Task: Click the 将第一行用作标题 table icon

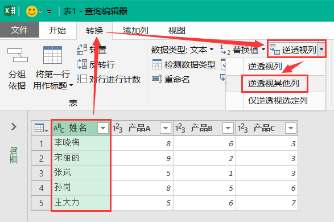Action: pyautogui.click(x=52, y=55)
